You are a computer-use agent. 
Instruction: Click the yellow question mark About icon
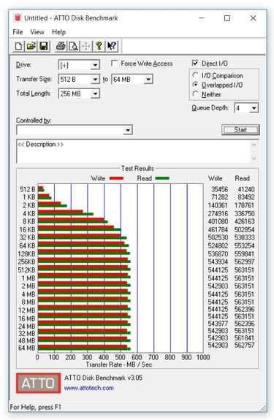99,46
